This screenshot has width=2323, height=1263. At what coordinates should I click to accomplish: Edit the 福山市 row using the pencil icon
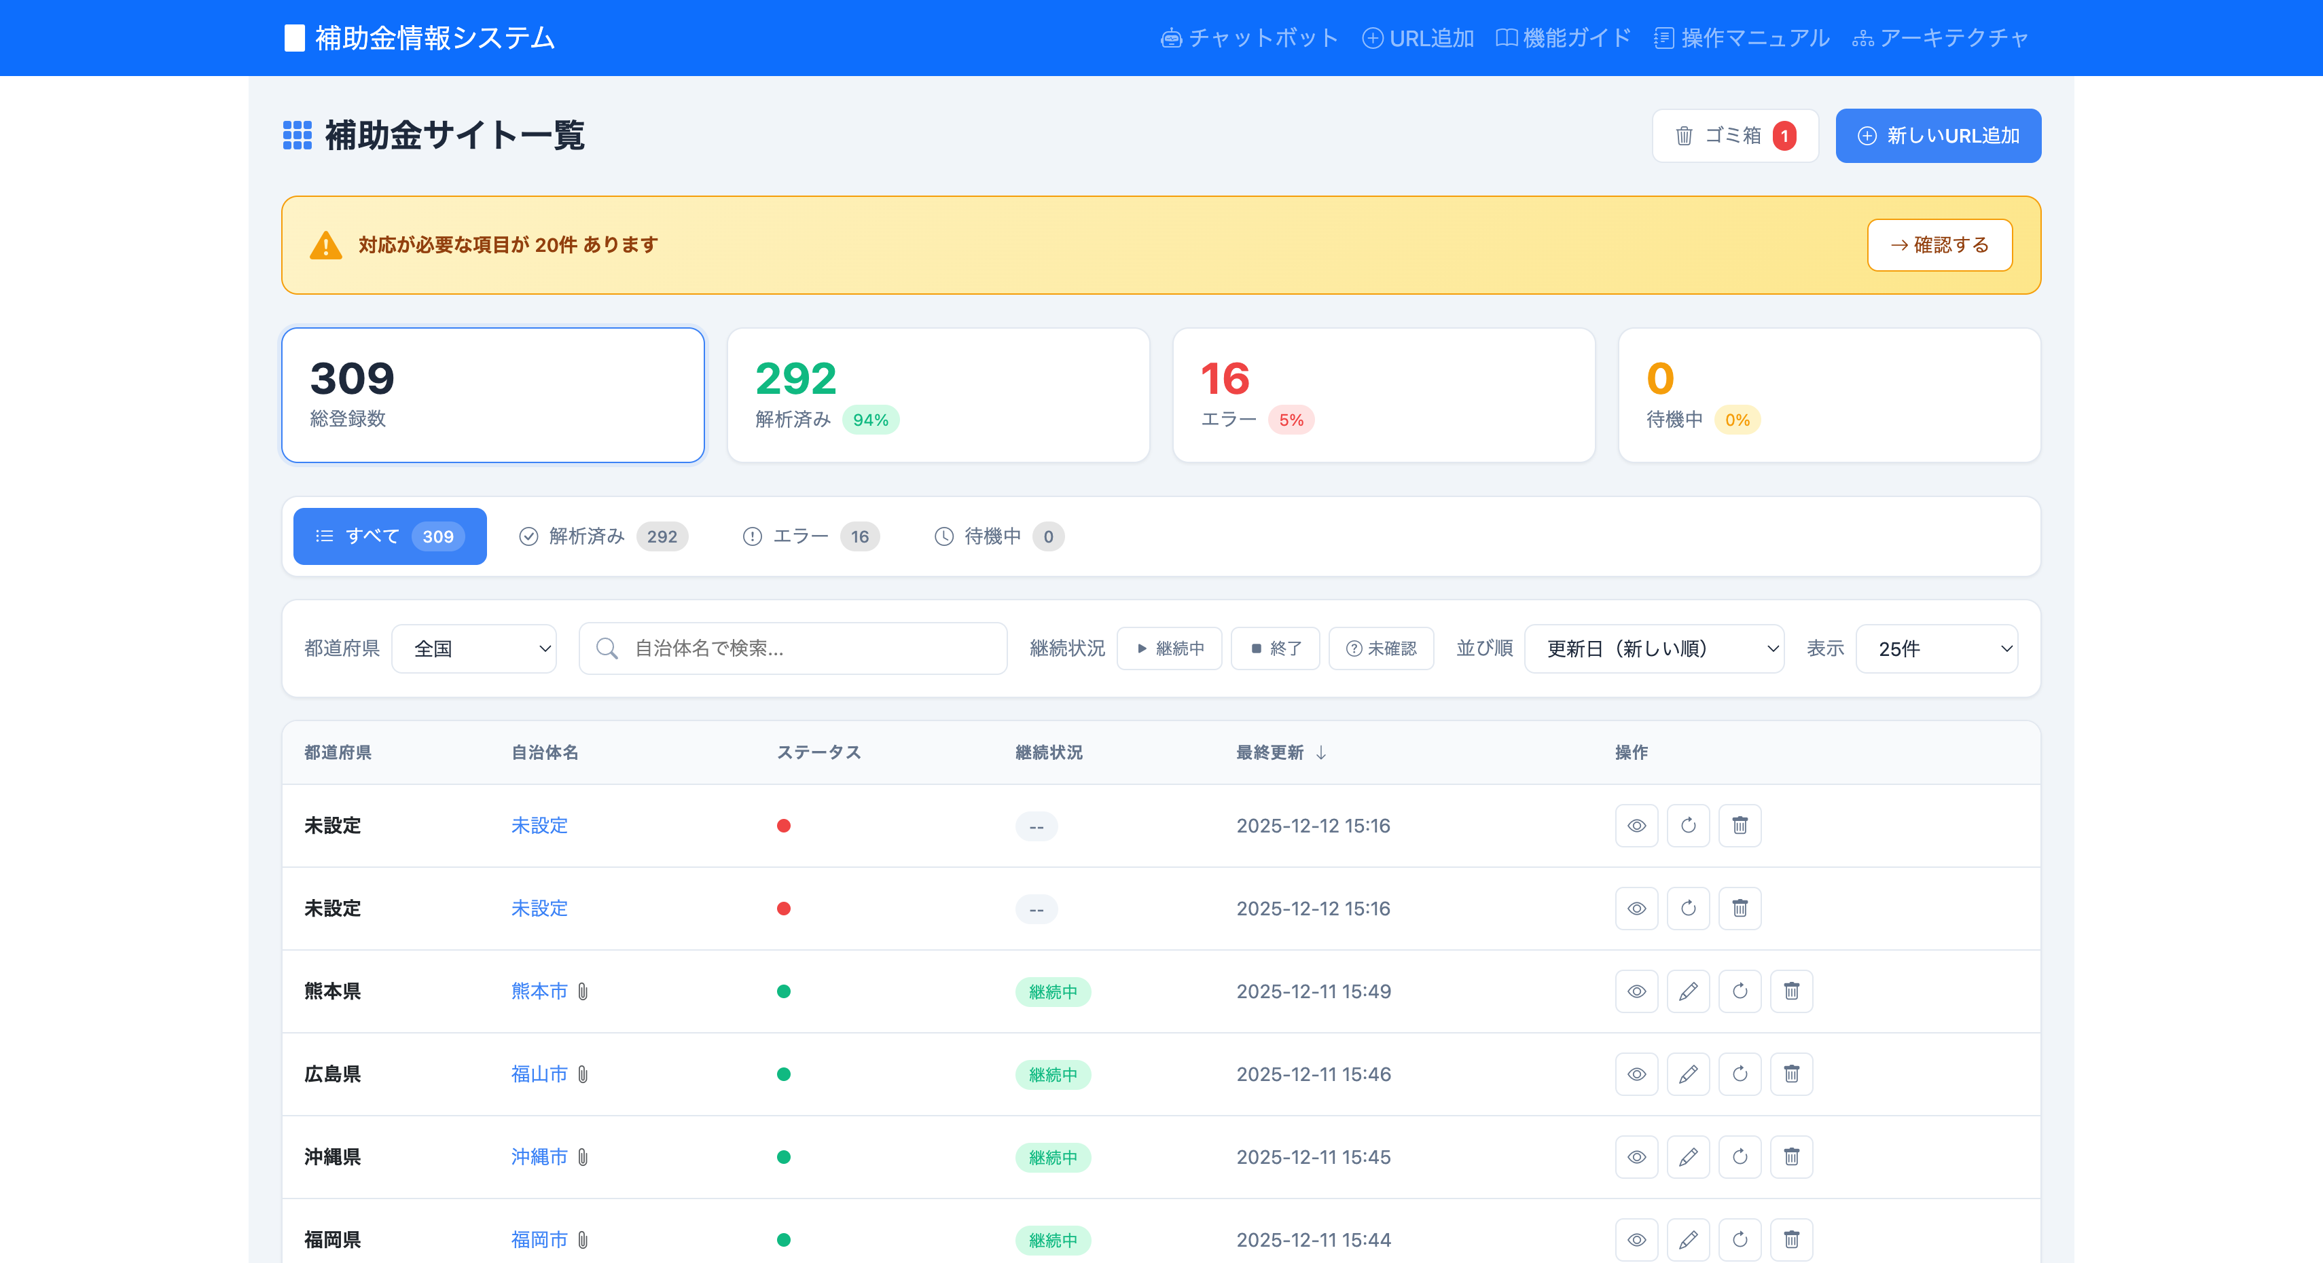[x=1689, y=1074]
